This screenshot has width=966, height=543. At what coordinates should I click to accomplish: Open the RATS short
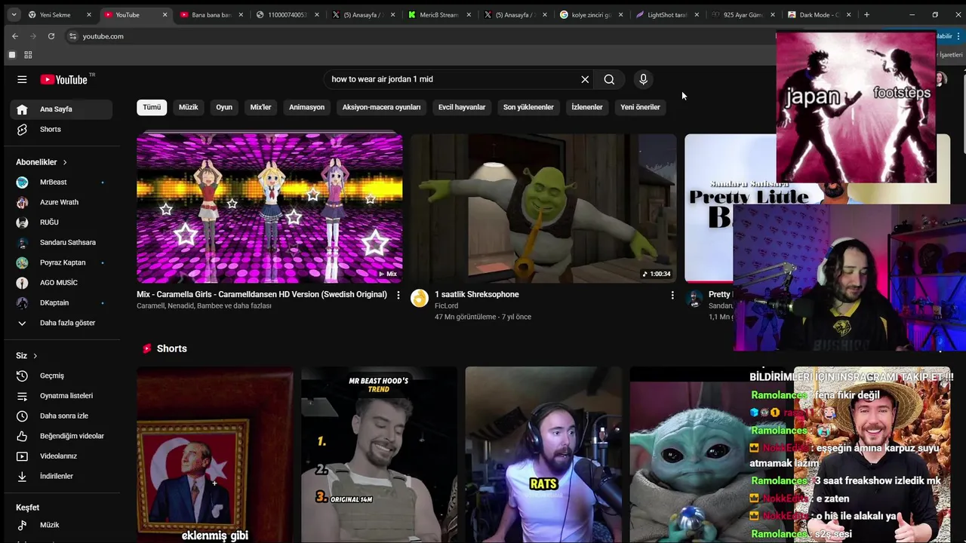(x=543, y=455)
